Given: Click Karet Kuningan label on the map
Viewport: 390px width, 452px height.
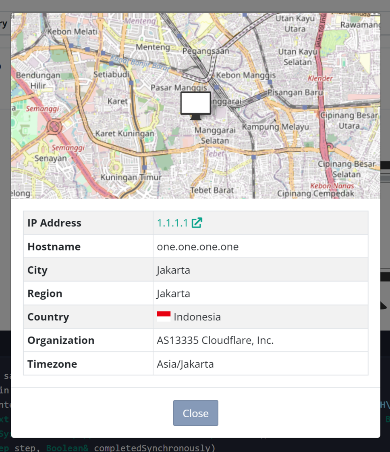Looking at the screenshot, I should click(x=124, y=134).
